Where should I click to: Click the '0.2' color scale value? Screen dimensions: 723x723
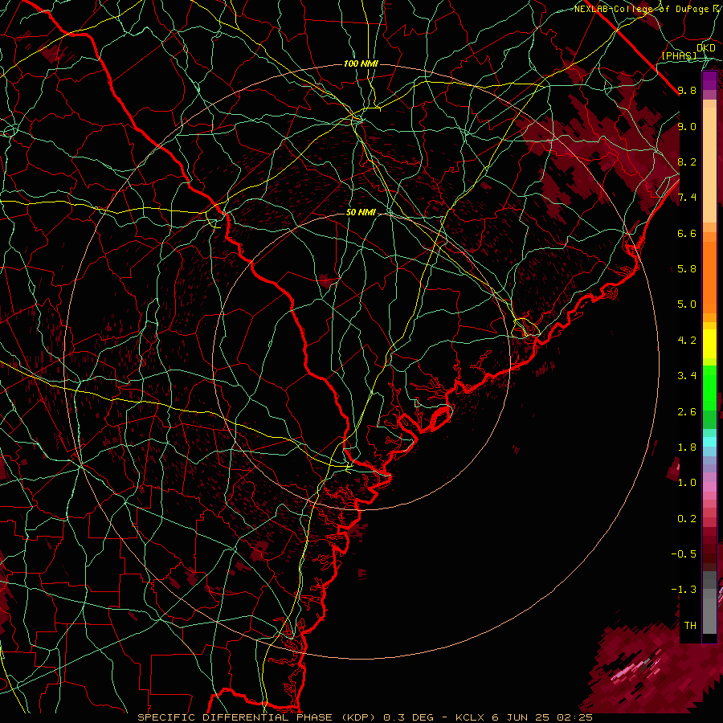687,519
